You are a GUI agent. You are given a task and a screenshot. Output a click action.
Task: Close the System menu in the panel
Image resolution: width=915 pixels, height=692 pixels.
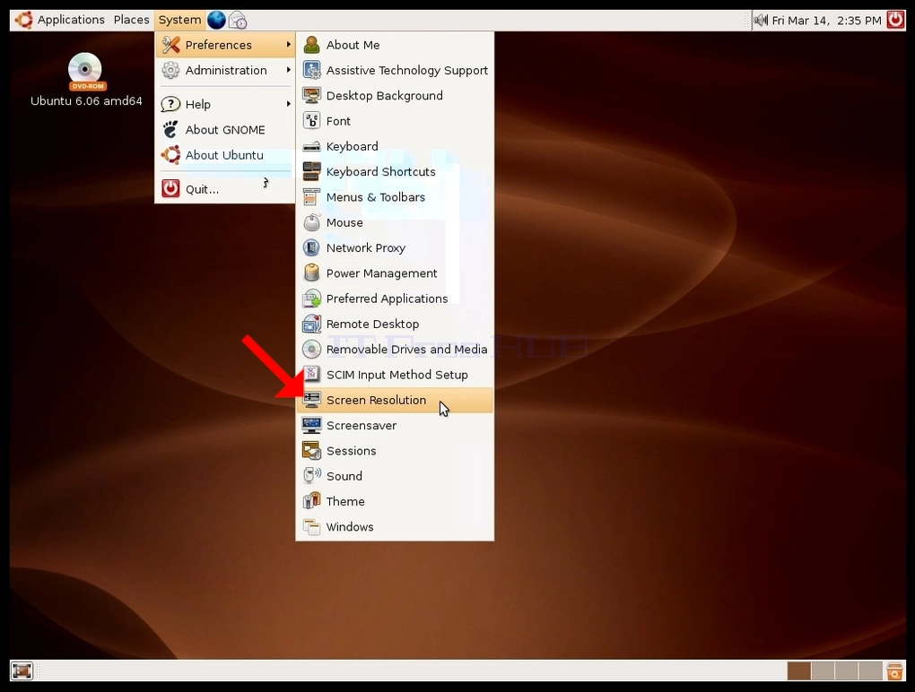[179, 20]
